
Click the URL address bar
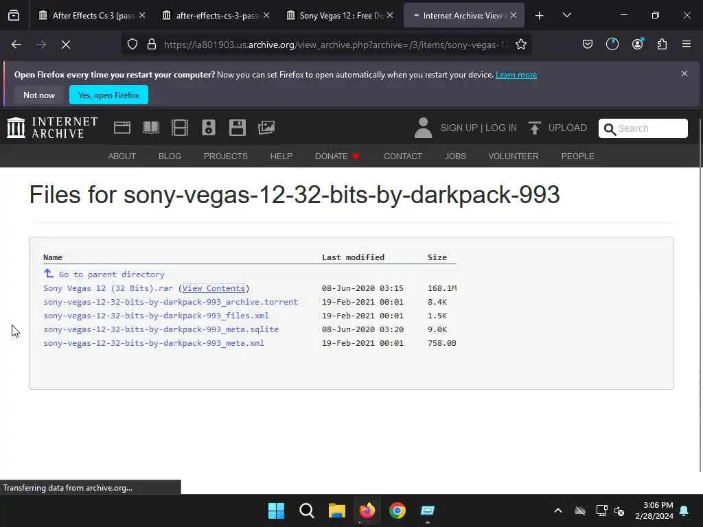click(x=336, y=45)
